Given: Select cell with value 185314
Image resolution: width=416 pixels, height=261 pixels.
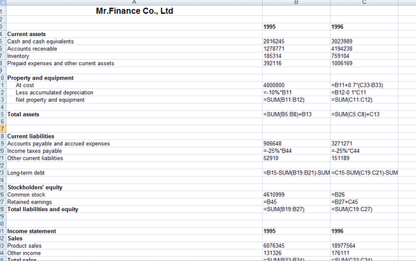Looking at the screenshot, I should [272, 56].
